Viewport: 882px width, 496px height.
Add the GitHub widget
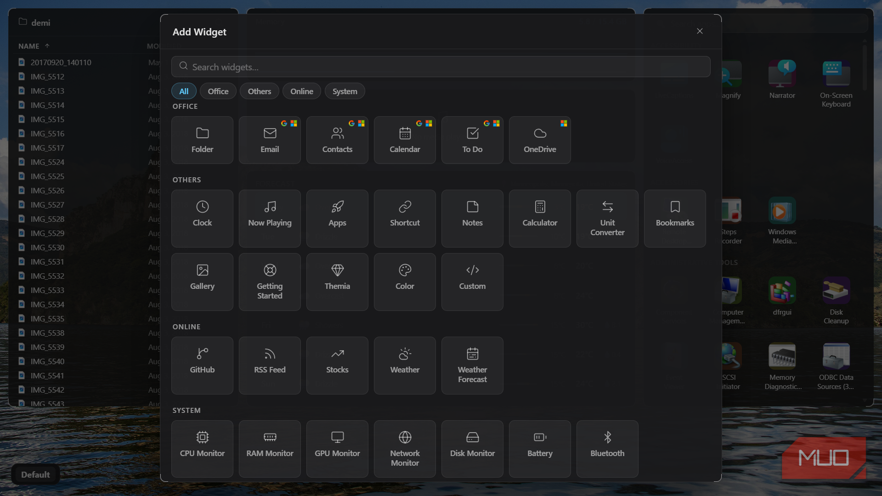coord(202,366)
